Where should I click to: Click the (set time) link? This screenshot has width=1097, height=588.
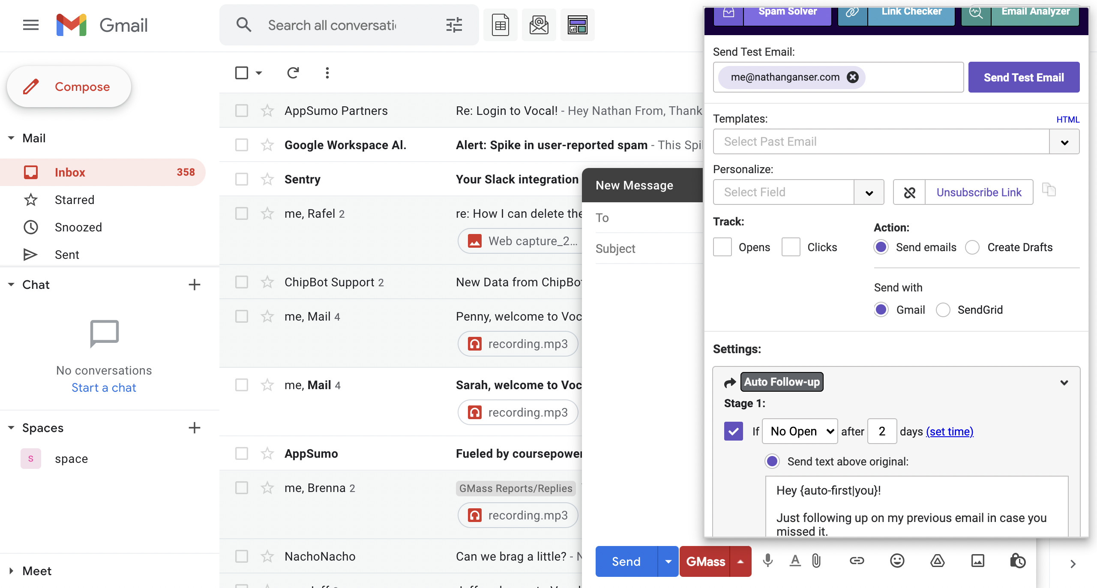point(950,432)
